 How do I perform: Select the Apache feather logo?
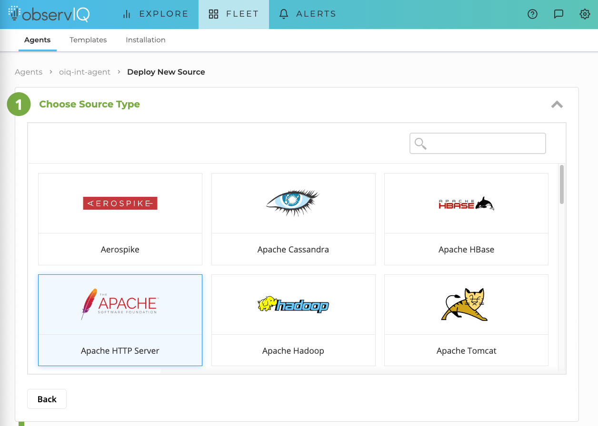[x=120, y=304]
